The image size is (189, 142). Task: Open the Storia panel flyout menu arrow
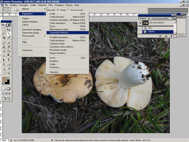click(175, 18)
